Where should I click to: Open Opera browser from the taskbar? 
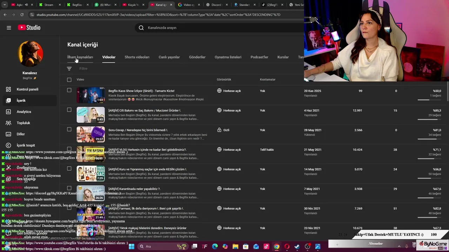click(x=287, y=246)
